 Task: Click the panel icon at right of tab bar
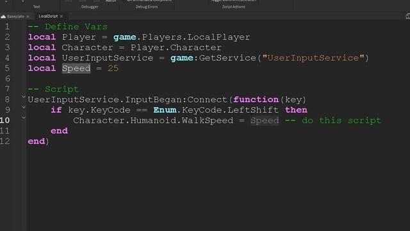[x=408, y=17]
